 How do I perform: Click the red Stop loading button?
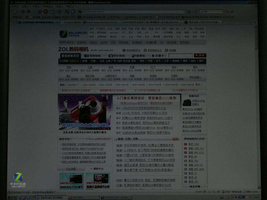click(45, 12)
